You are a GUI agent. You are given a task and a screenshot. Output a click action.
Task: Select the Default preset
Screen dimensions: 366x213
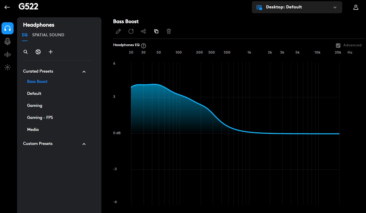click(34, 94)
